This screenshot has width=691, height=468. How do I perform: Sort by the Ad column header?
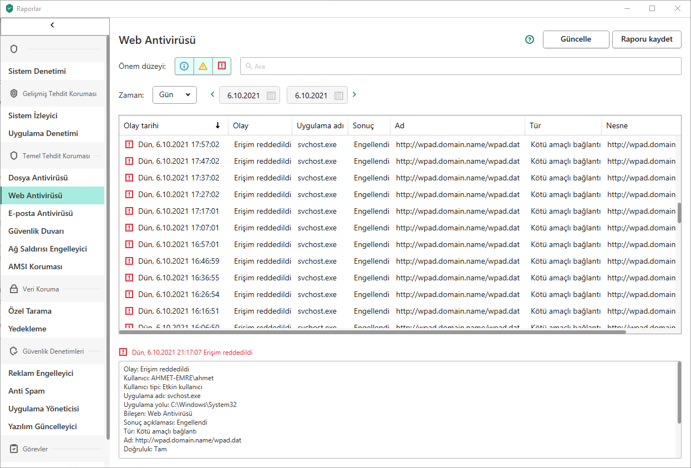[x=458, y=125]
